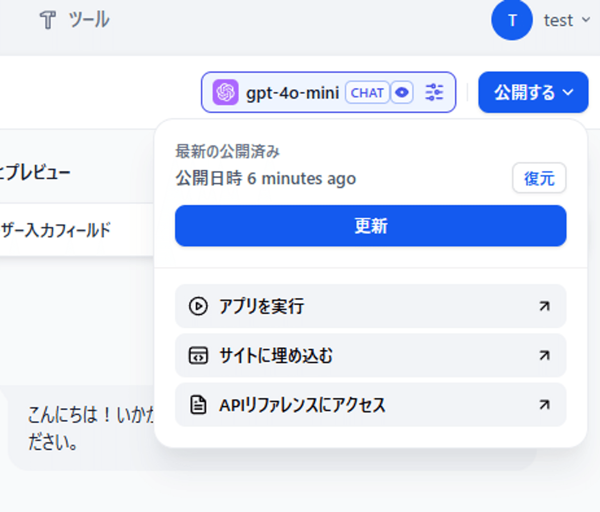Screen dimensions: 600x512
Task: Click the APIリファレンス document icon
Action: [198, 405]
